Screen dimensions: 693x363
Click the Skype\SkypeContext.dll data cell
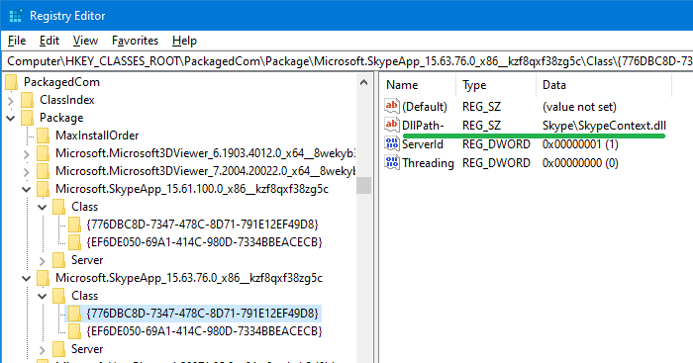[604, 126]
